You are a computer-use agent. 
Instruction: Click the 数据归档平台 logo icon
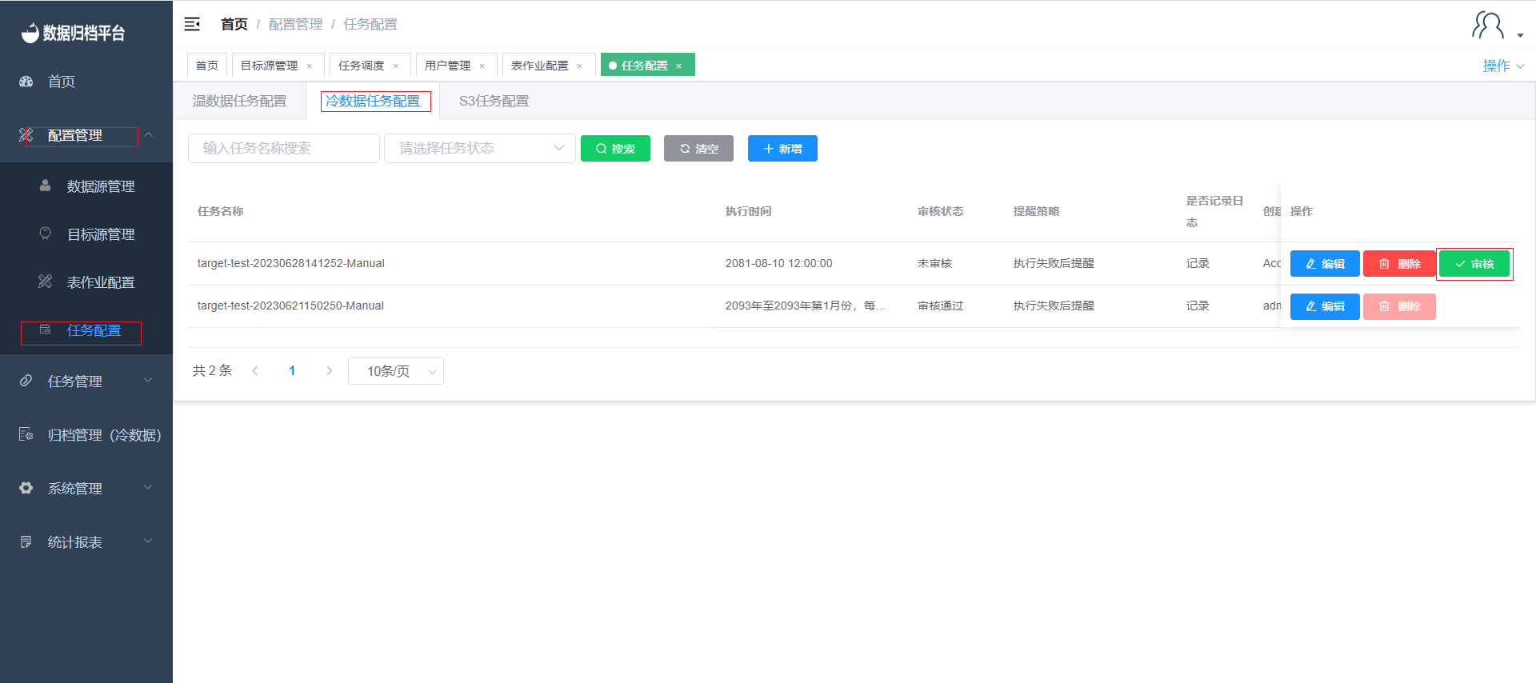pyautogui.click(x=30, y=33)
